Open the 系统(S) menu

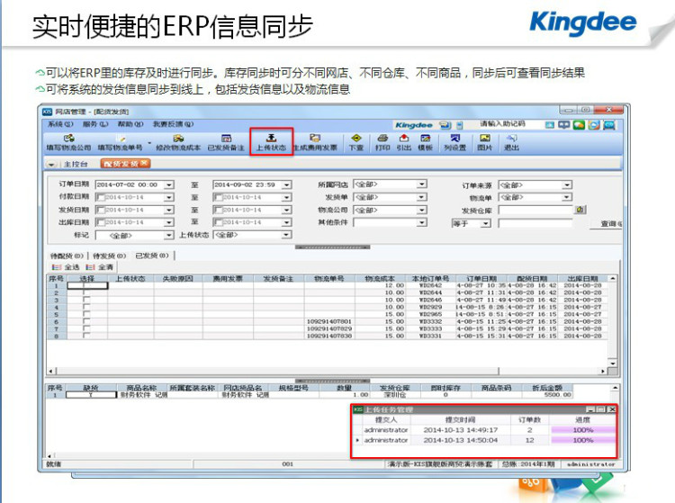coord(60,124)
